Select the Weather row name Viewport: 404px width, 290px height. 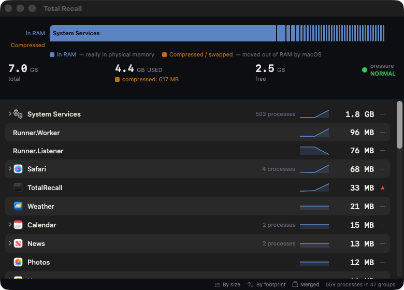point(41,206)
